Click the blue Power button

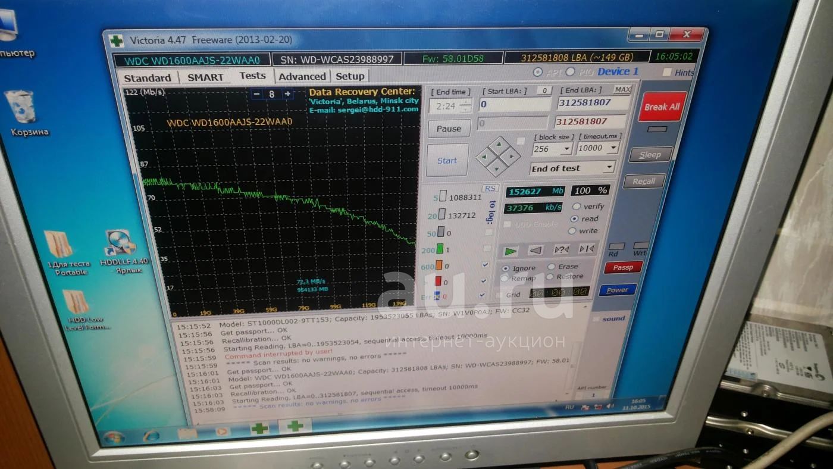click(x=618, y=290)
